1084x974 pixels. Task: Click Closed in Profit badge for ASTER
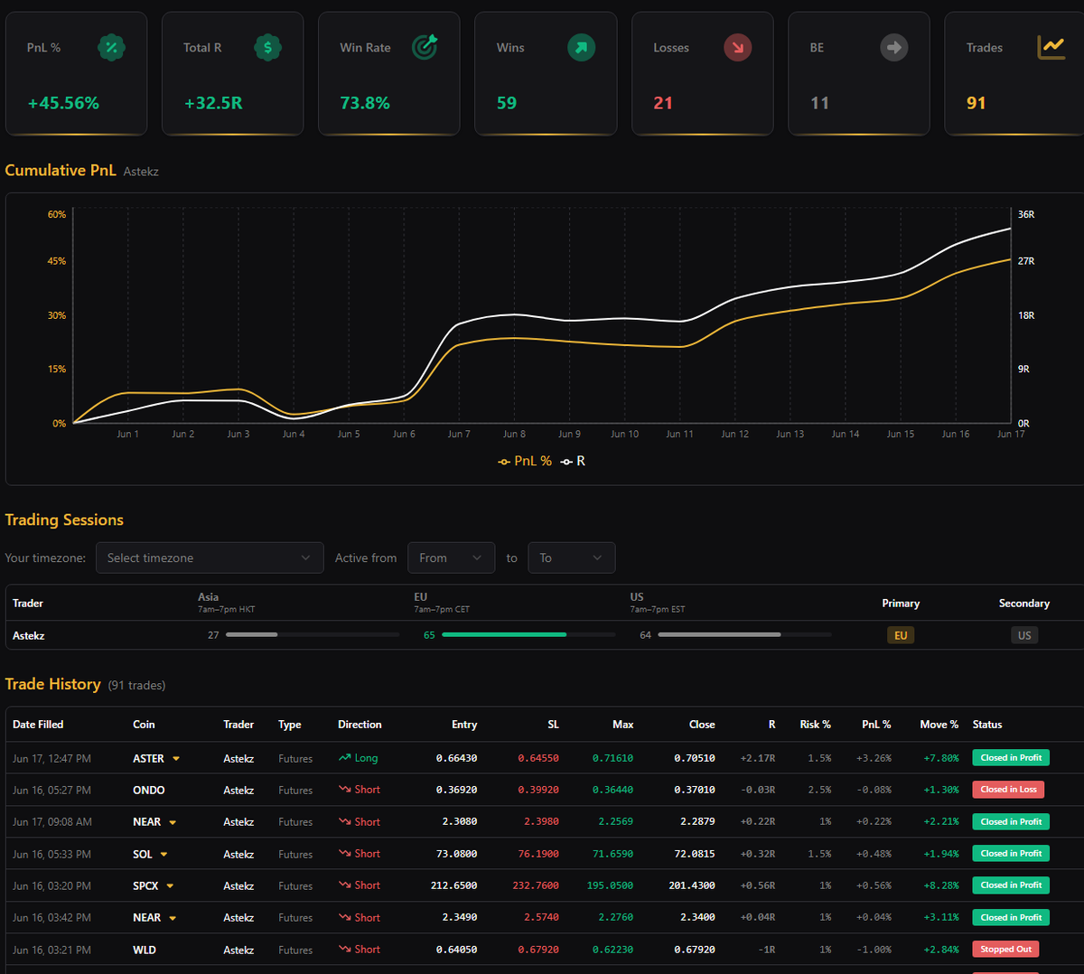tap(1011, 758)
